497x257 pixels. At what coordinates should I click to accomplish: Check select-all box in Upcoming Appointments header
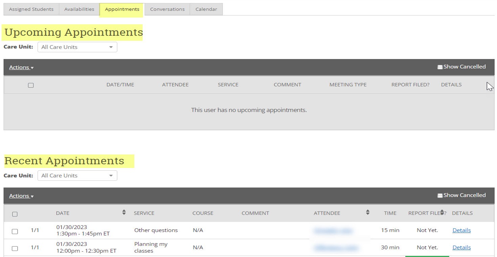[31, 85]
